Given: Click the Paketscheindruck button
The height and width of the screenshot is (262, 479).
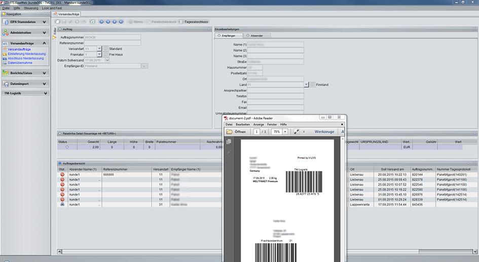Looking at the screenshot, I should 161,22.
